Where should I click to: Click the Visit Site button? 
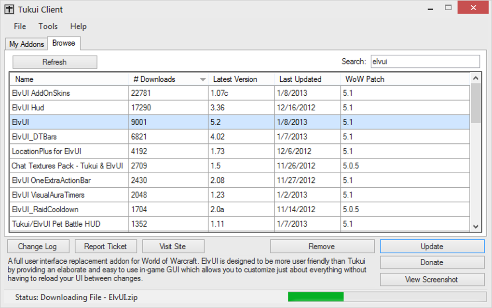[x=173, y=246]
